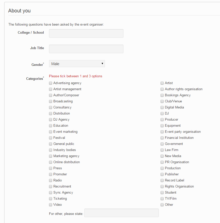Viewport: 220px width, 223px height.
Task: Focus the Job Title input field
Action: tap(86, 49)
